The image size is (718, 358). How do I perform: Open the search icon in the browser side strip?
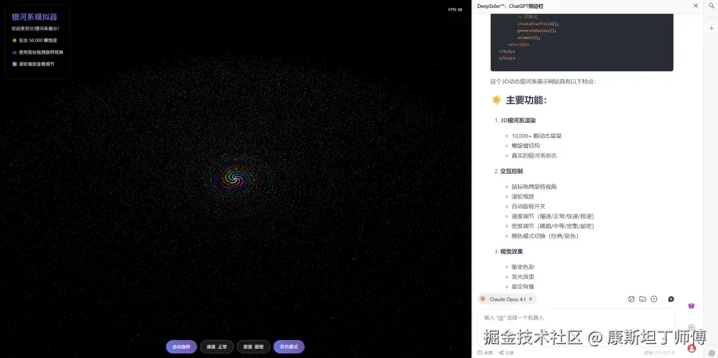(711, 6)
